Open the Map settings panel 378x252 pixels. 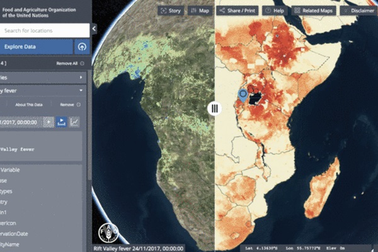pyautogui.click(x=200, y=11)
